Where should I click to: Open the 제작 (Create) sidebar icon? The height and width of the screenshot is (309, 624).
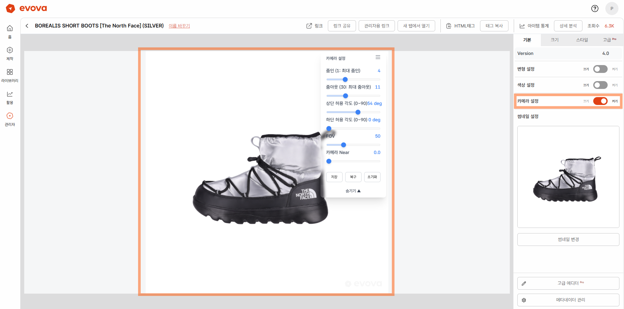pyautogui.click(x=10, y=50)
